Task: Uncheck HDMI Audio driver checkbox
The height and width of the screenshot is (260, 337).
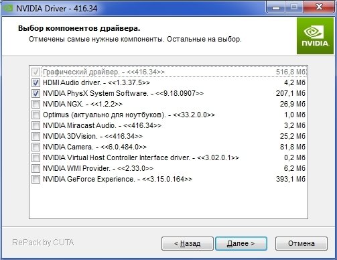Action: coord(36,82)
